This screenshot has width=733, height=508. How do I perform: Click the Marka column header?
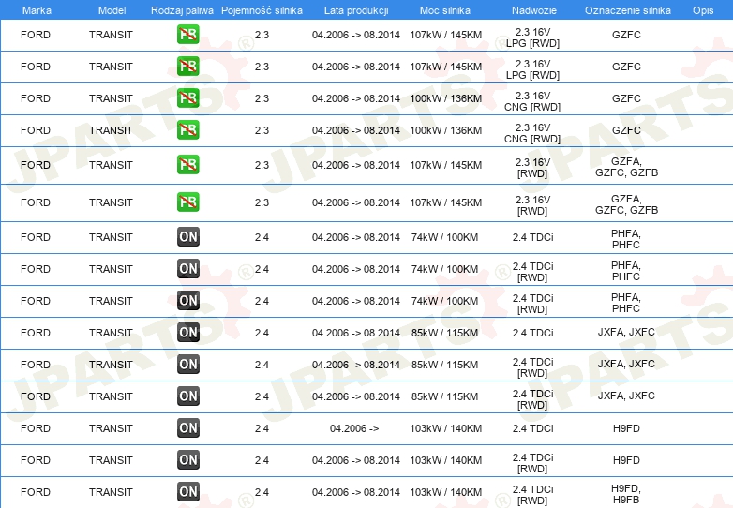pyautogui.click(x=37, y=10)
